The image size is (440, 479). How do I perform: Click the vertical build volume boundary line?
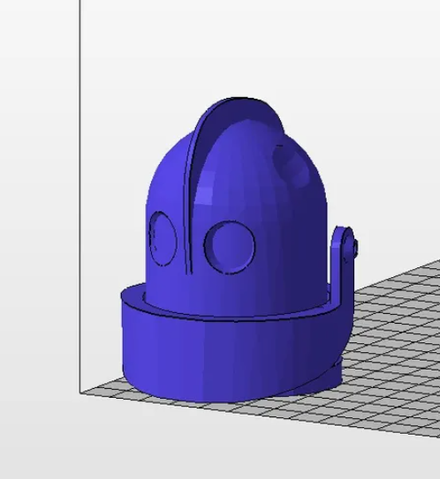(x=80, y=196)
